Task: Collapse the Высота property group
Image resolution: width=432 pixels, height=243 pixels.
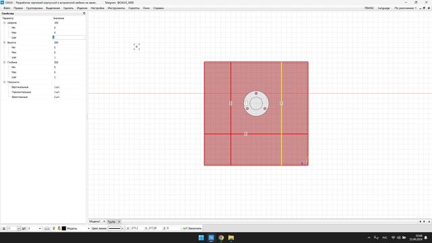Action: point(5,43)
